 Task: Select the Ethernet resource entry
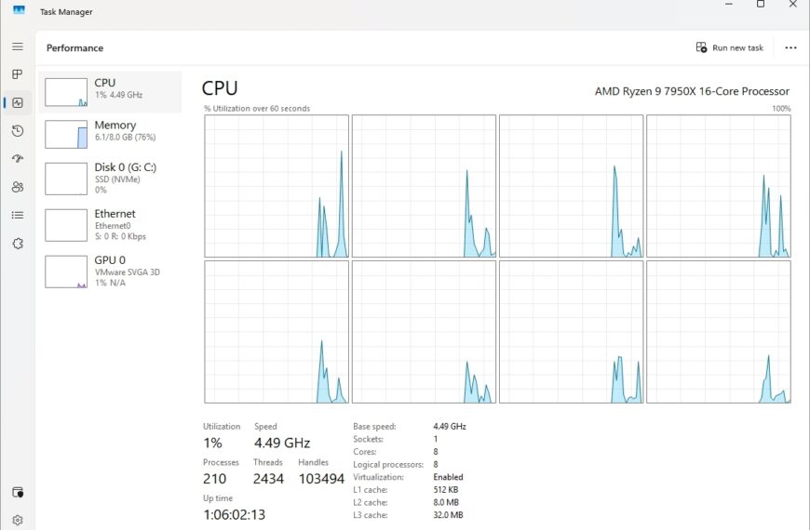tap(110, 225)
